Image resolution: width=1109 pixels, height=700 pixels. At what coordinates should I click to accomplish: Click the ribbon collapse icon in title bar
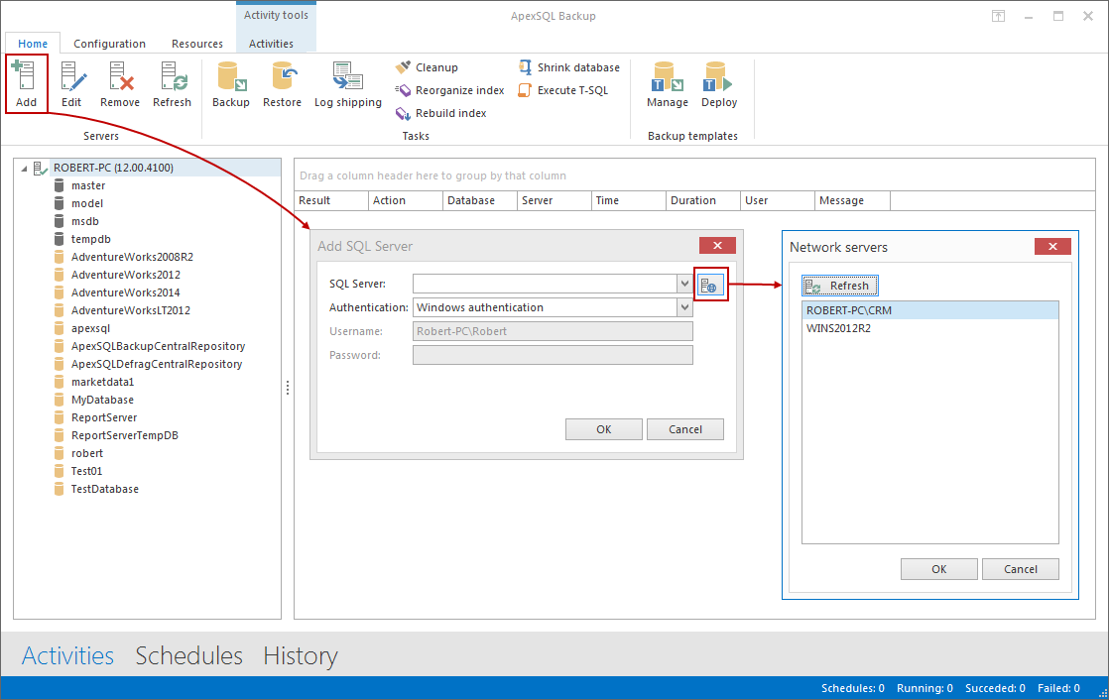pos(998,16)
